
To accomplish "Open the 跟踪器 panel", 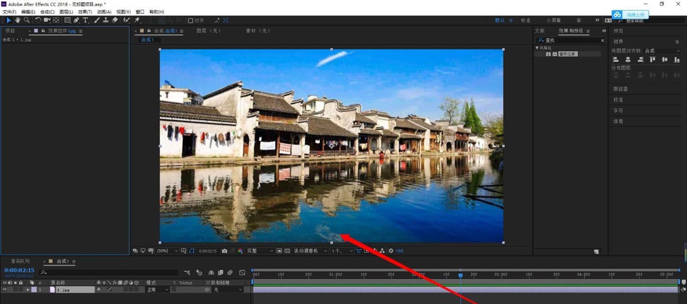I will [621, 89].
